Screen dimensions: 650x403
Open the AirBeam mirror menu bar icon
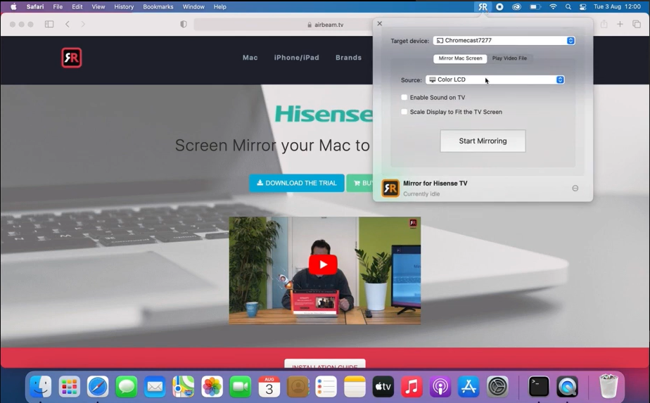pos(483,6)
